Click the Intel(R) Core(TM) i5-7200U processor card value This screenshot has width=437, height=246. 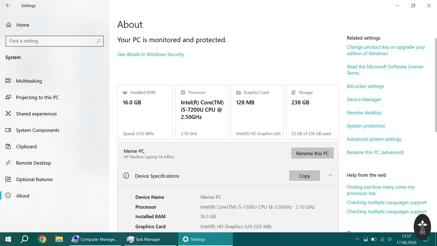point(202,110)
